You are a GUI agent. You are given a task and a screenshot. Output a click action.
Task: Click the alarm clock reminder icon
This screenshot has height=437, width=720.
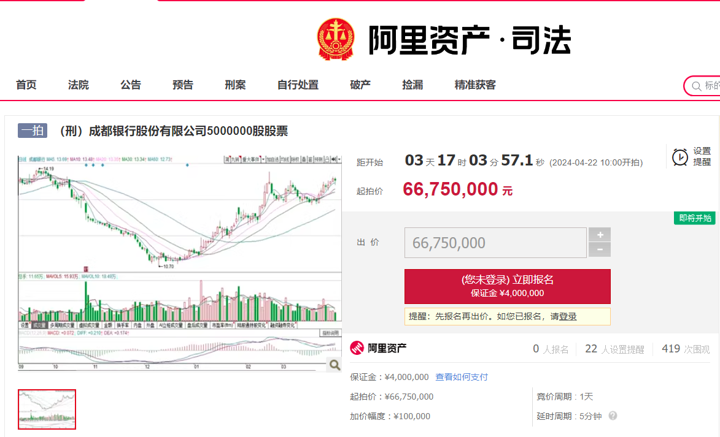[680, 157]
